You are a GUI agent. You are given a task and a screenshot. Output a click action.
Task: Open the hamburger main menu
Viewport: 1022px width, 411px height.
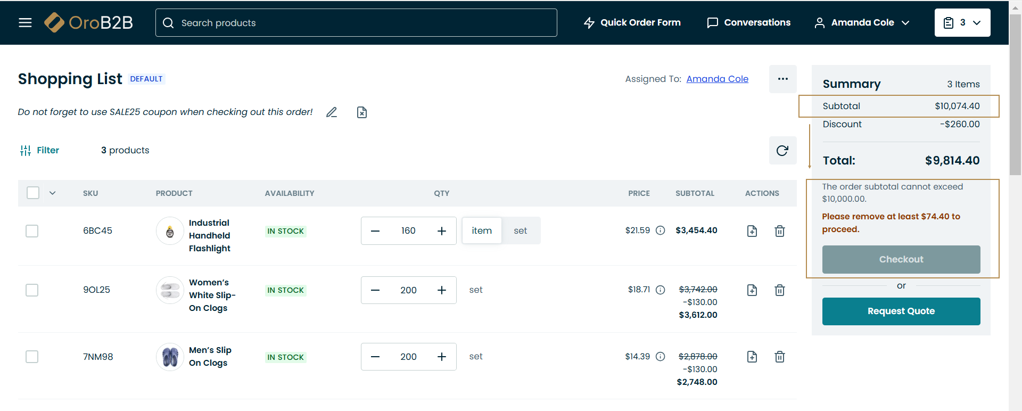pos(25,22)
